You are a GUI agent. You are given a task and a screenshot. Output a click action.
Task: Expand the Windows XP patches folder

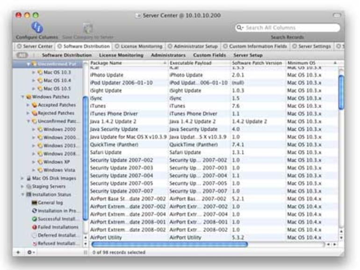(33, 162)
